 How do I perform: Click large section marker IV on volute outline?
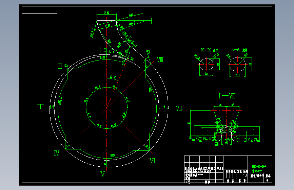tap(56, 153)
